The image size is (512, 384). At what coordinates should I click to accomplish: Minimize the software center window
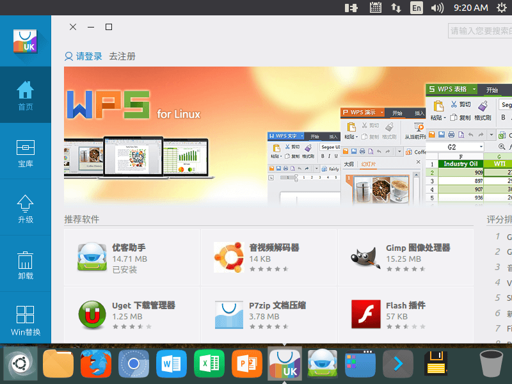[x=91, y=27]
